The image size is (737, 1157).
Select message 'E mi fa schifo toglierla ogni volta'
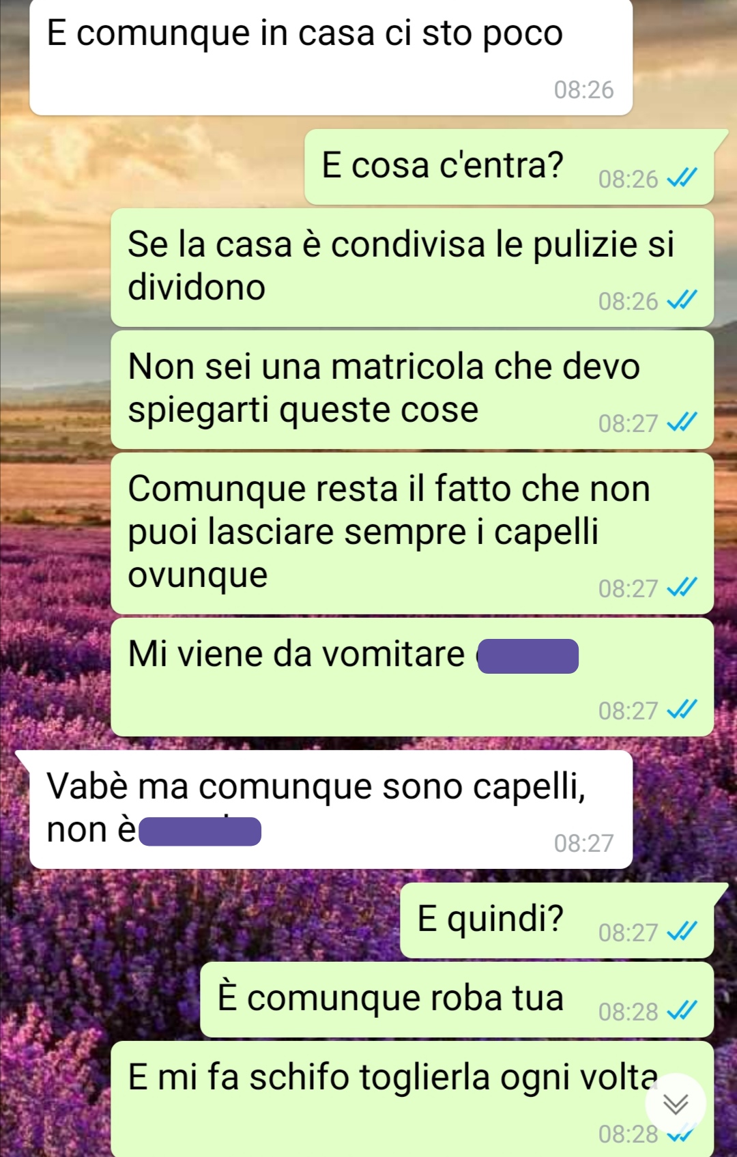[412, 1099]
